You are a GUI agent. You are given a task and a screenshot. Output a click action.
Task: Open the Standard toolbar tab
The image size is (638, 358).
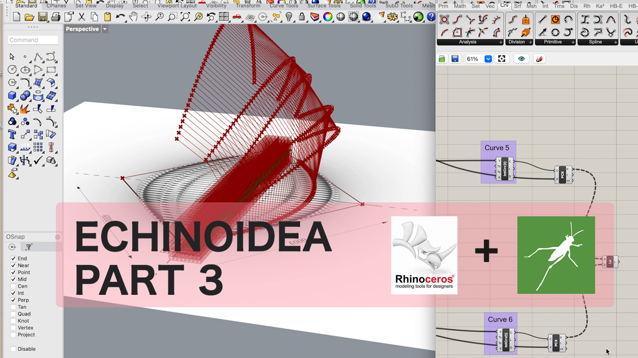tap(26, 5)
